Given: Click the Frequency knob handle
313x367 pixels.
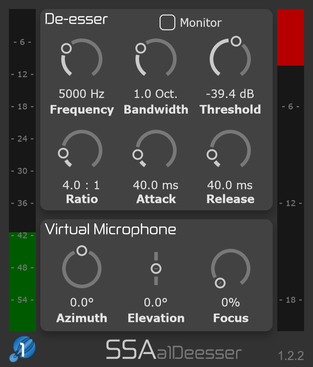Looking at the screenshot, I should tap(66, 48).
